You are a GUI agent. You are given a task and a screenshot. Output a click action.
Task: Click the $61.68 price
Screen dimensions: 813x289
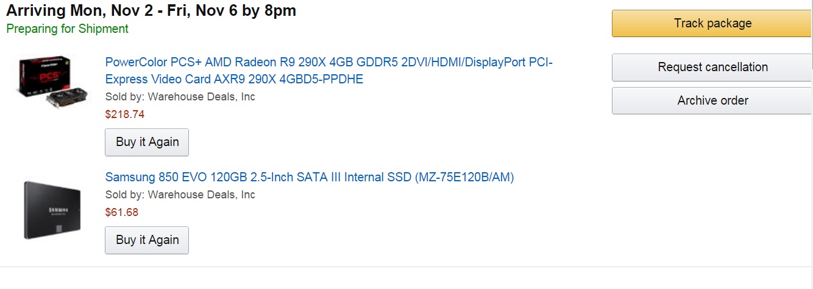tap(122, 212)
